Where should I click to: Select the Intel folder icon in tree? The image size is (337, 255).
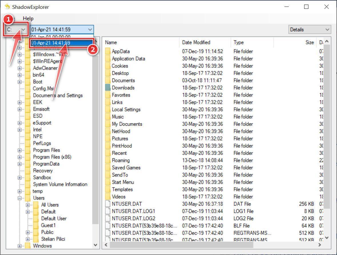[x=28, y=130]
